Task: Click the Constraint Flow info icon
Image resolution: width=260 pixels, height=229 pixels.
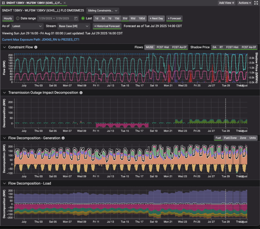Action: click(x=36, y=47)
